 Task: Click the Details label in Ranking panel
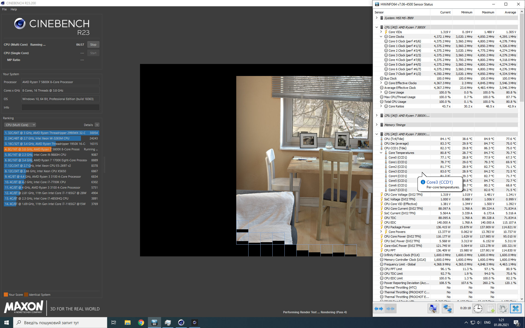[88, 125]
